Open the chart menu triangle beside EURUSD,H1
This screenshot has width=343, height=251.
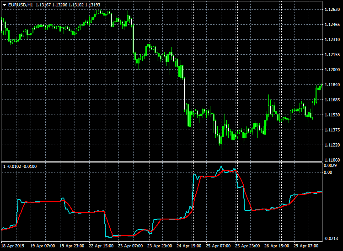tap(5, 5)
